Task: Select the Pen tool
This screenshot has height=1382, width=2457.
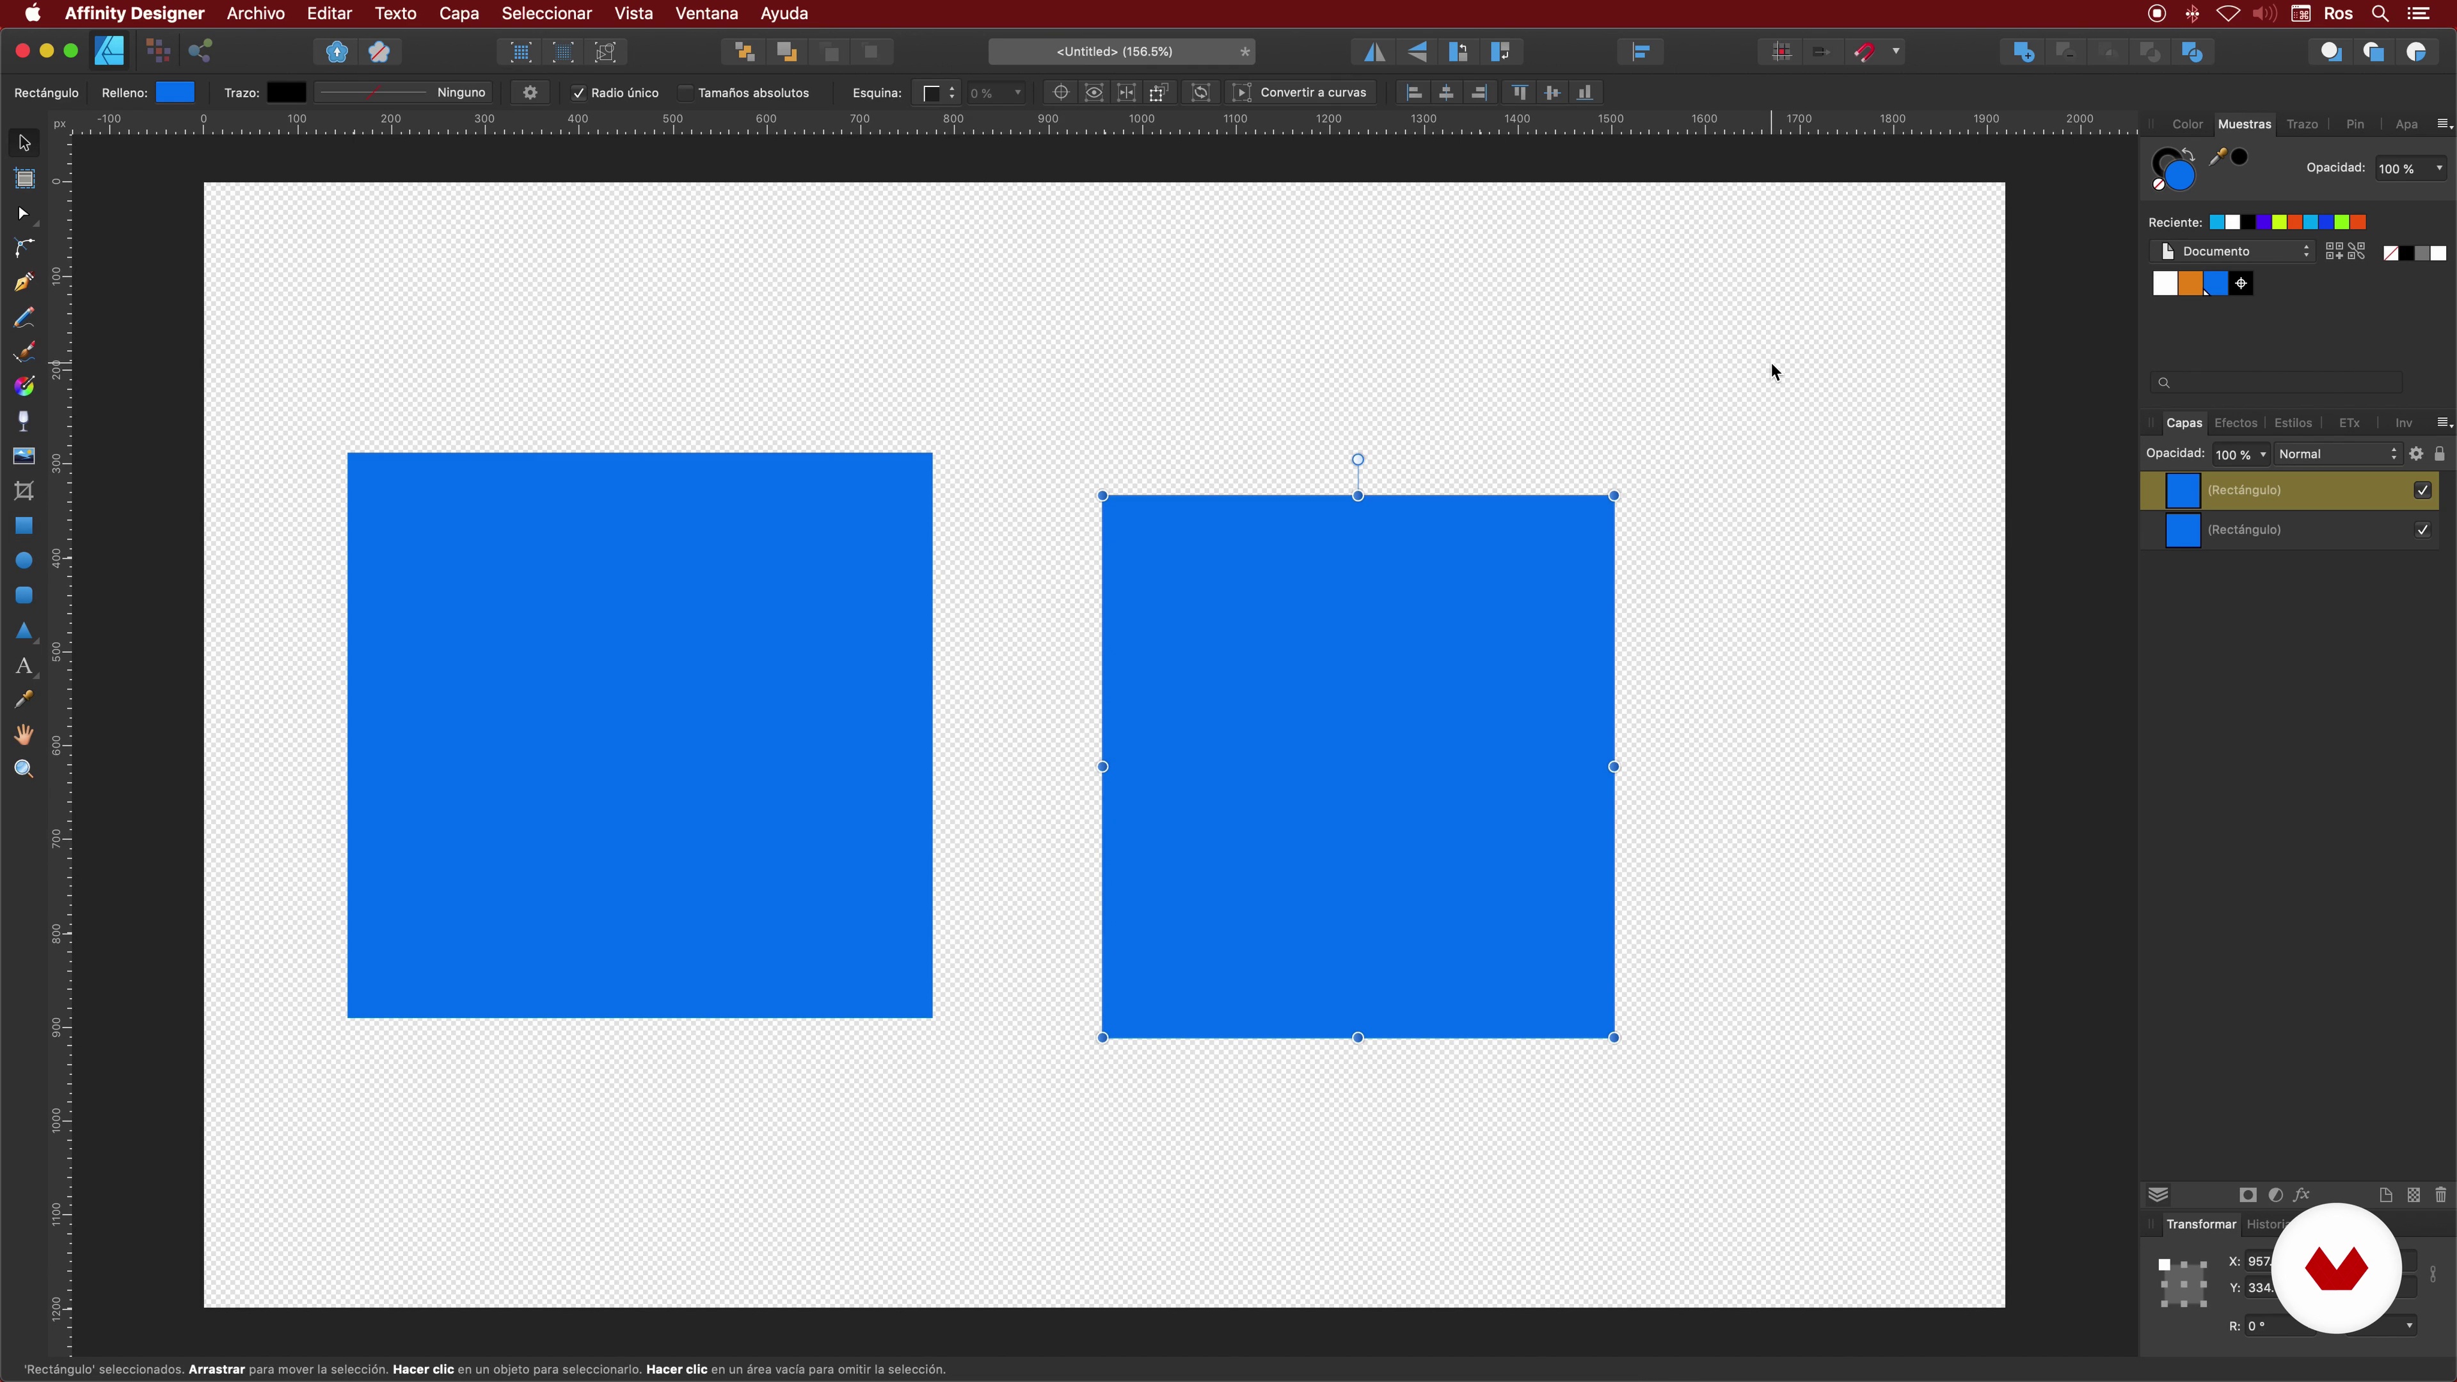Action: pos(24,282)
